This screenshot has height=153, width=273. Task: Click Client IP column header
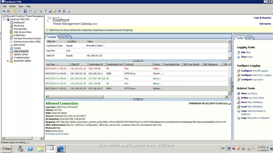79,64
